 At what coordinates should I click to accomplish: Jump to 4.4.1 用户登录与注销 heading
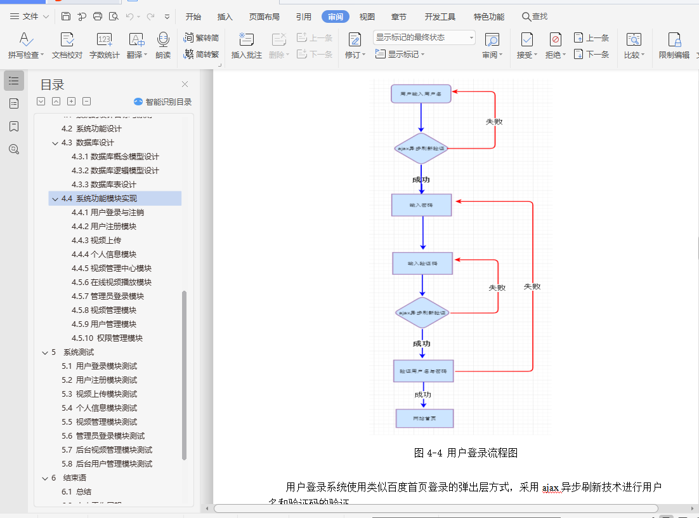tap(107, 213)
